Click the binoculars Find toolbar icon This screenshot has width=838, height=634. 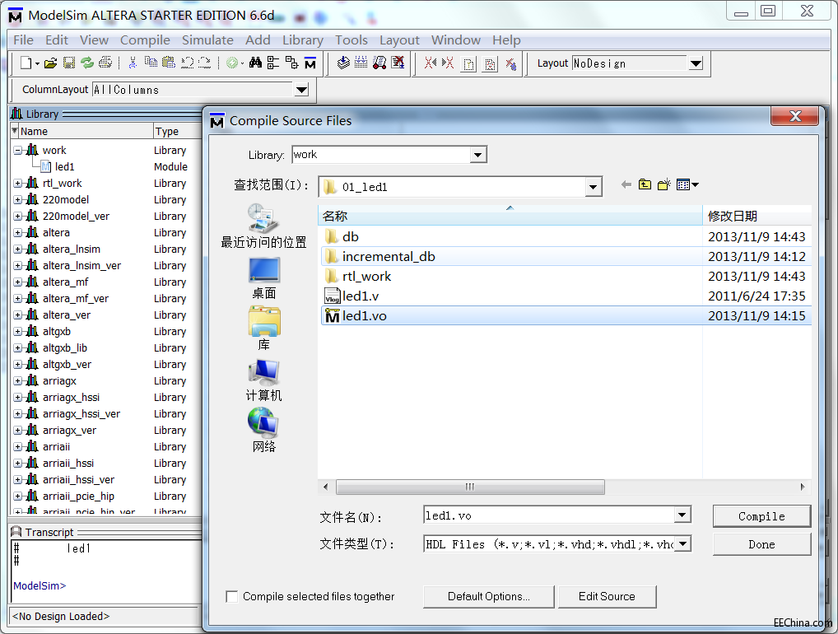pyautogui.click(x=254, y=63)
